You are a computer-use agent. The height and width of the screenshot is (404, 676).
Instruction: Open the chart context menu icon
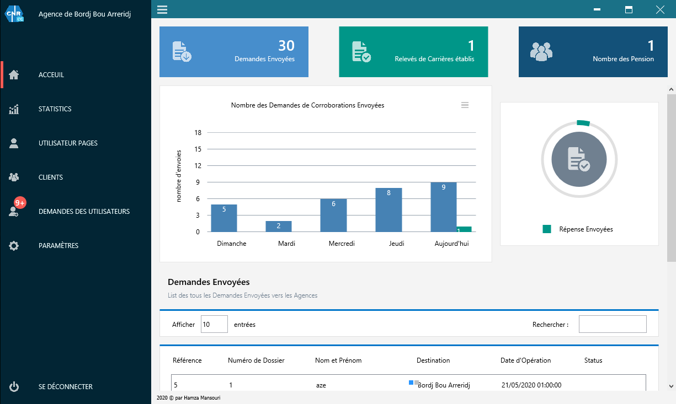tap(465, 105)
